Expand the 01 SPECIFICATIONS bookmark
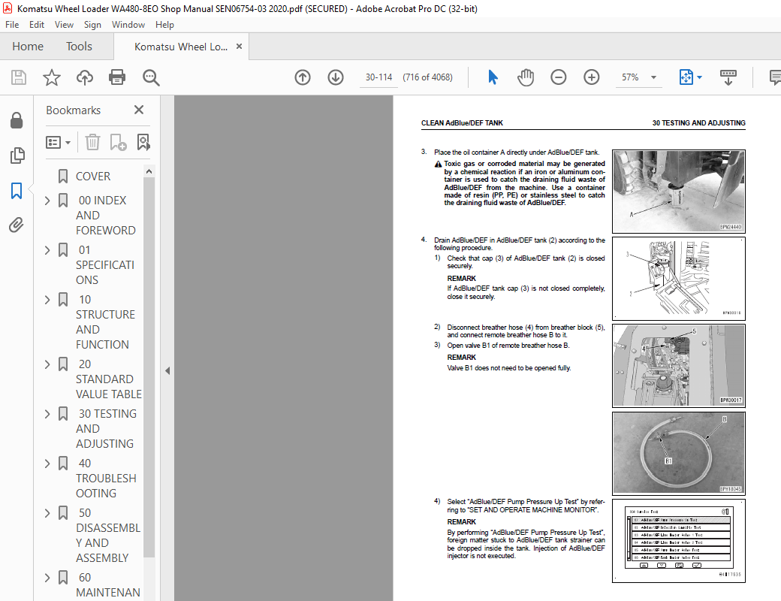The height and width of the screenshot is (601, 781). 47,250
